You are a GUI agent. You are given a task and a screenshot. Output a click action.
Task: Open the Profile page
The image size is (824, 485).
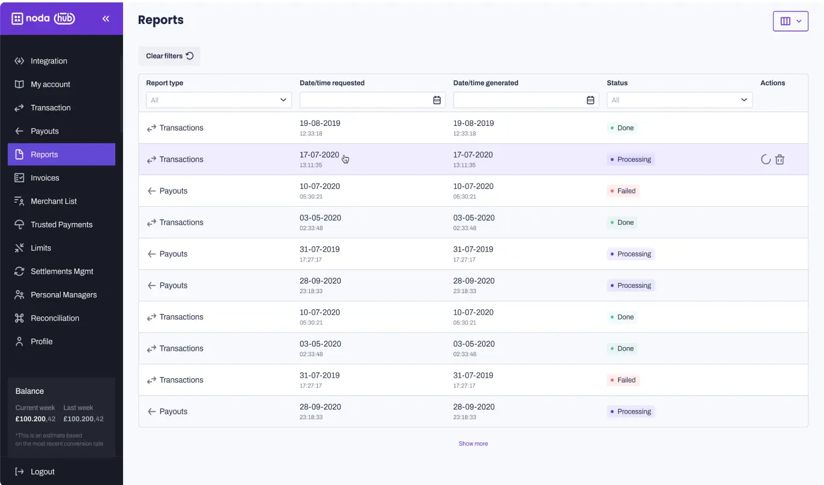tap(61, 341)
